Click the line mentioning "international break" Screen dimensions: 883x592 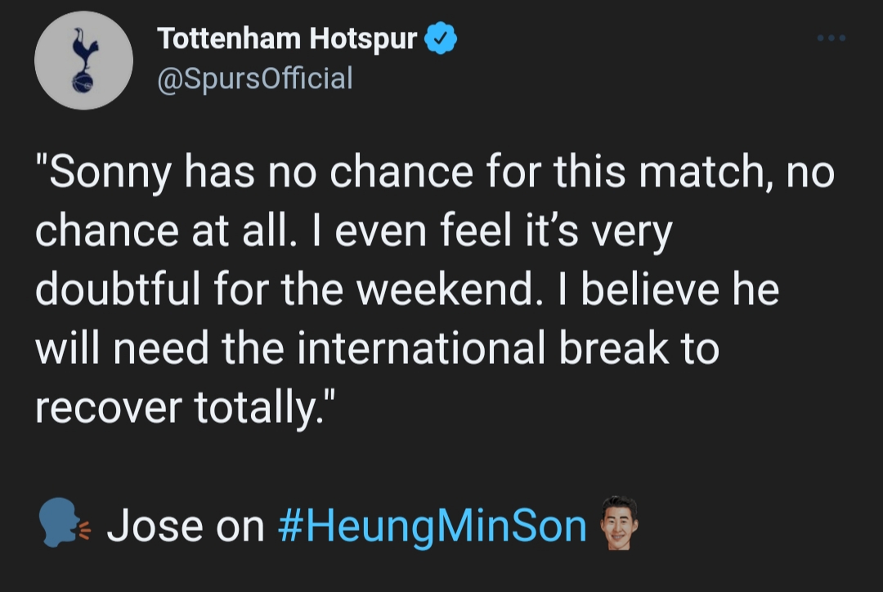[376, 349]
